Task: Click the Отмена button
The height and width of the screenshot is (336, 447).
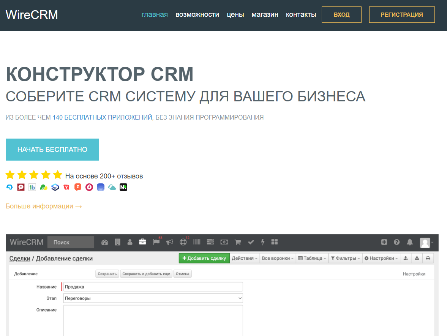Action: pyautogui.click(x=182, y=274)
